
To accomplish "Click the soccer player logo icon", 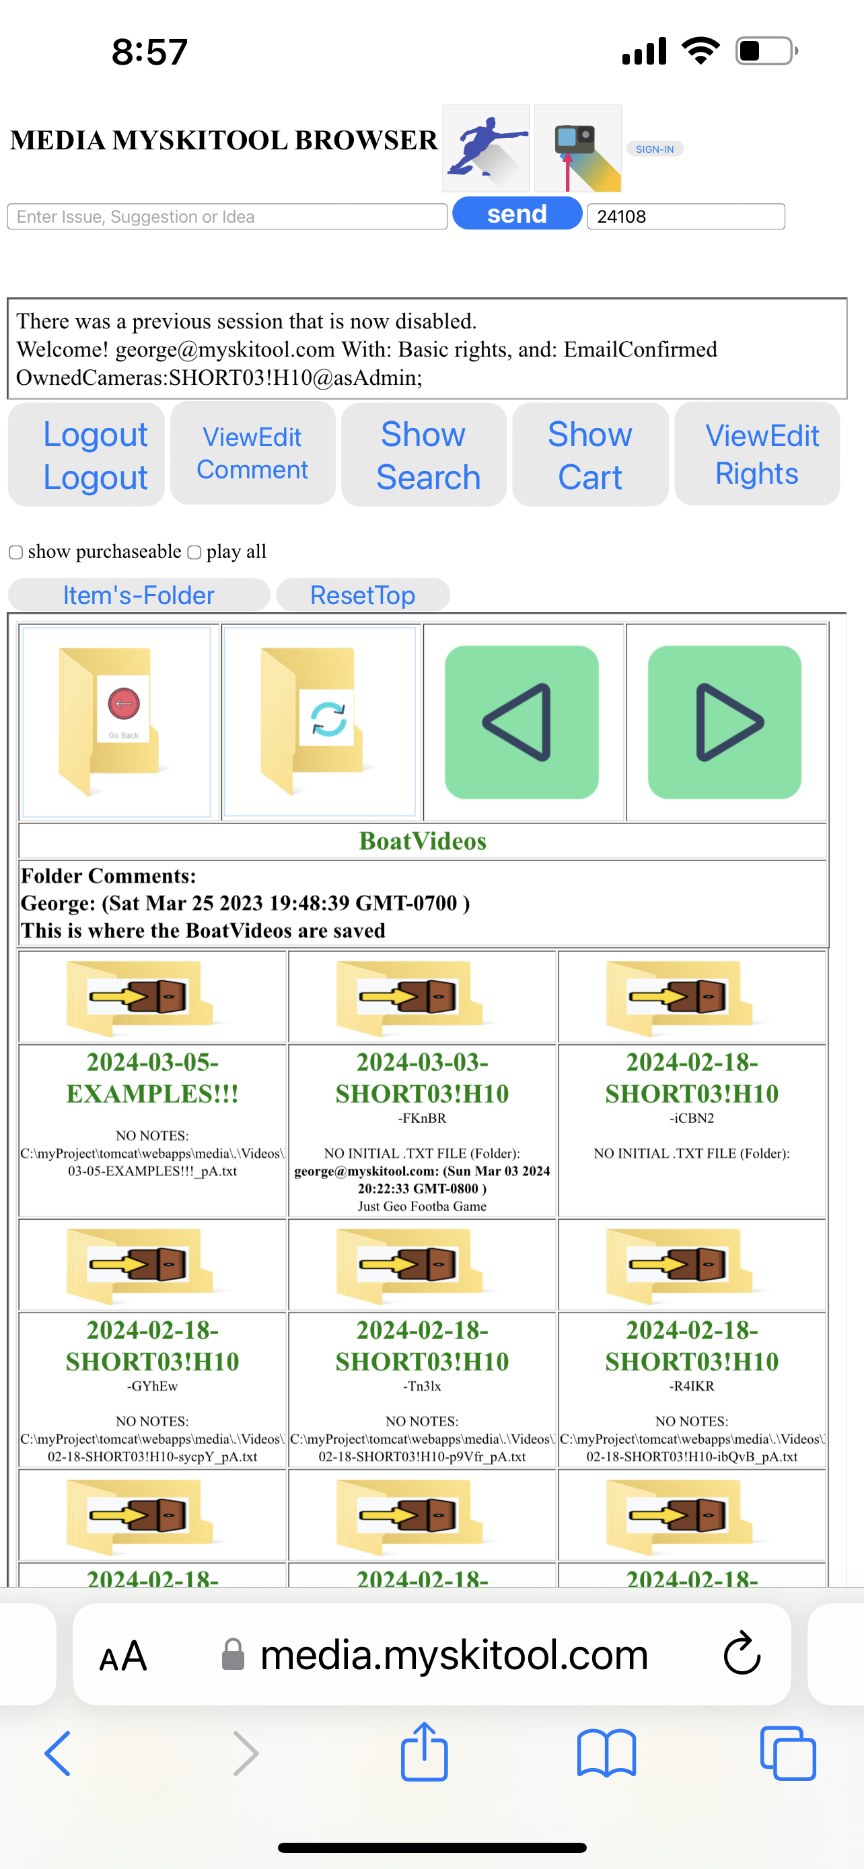I will click(486, 148).
